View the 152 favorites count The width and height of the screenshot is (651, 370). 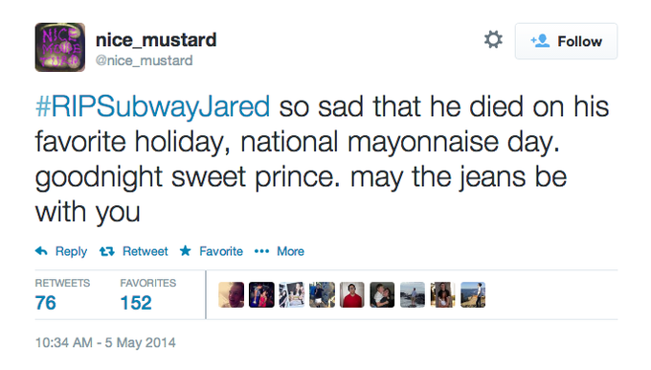136,303
